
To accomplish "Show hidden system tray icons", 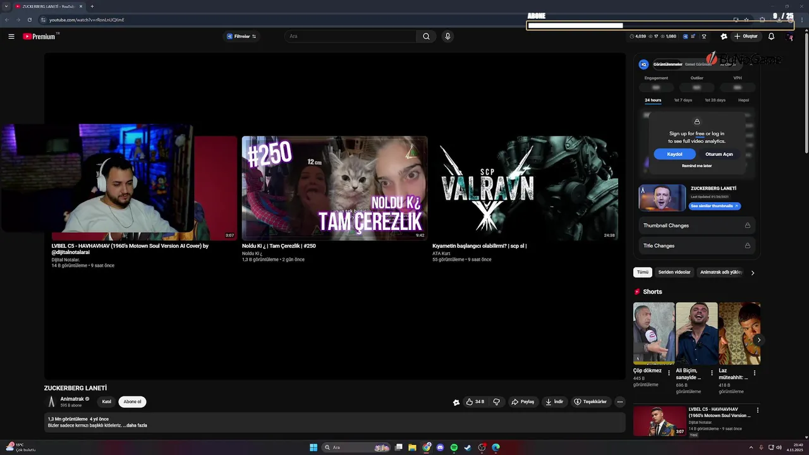I will pyautogui.click(x=751, y=447).
